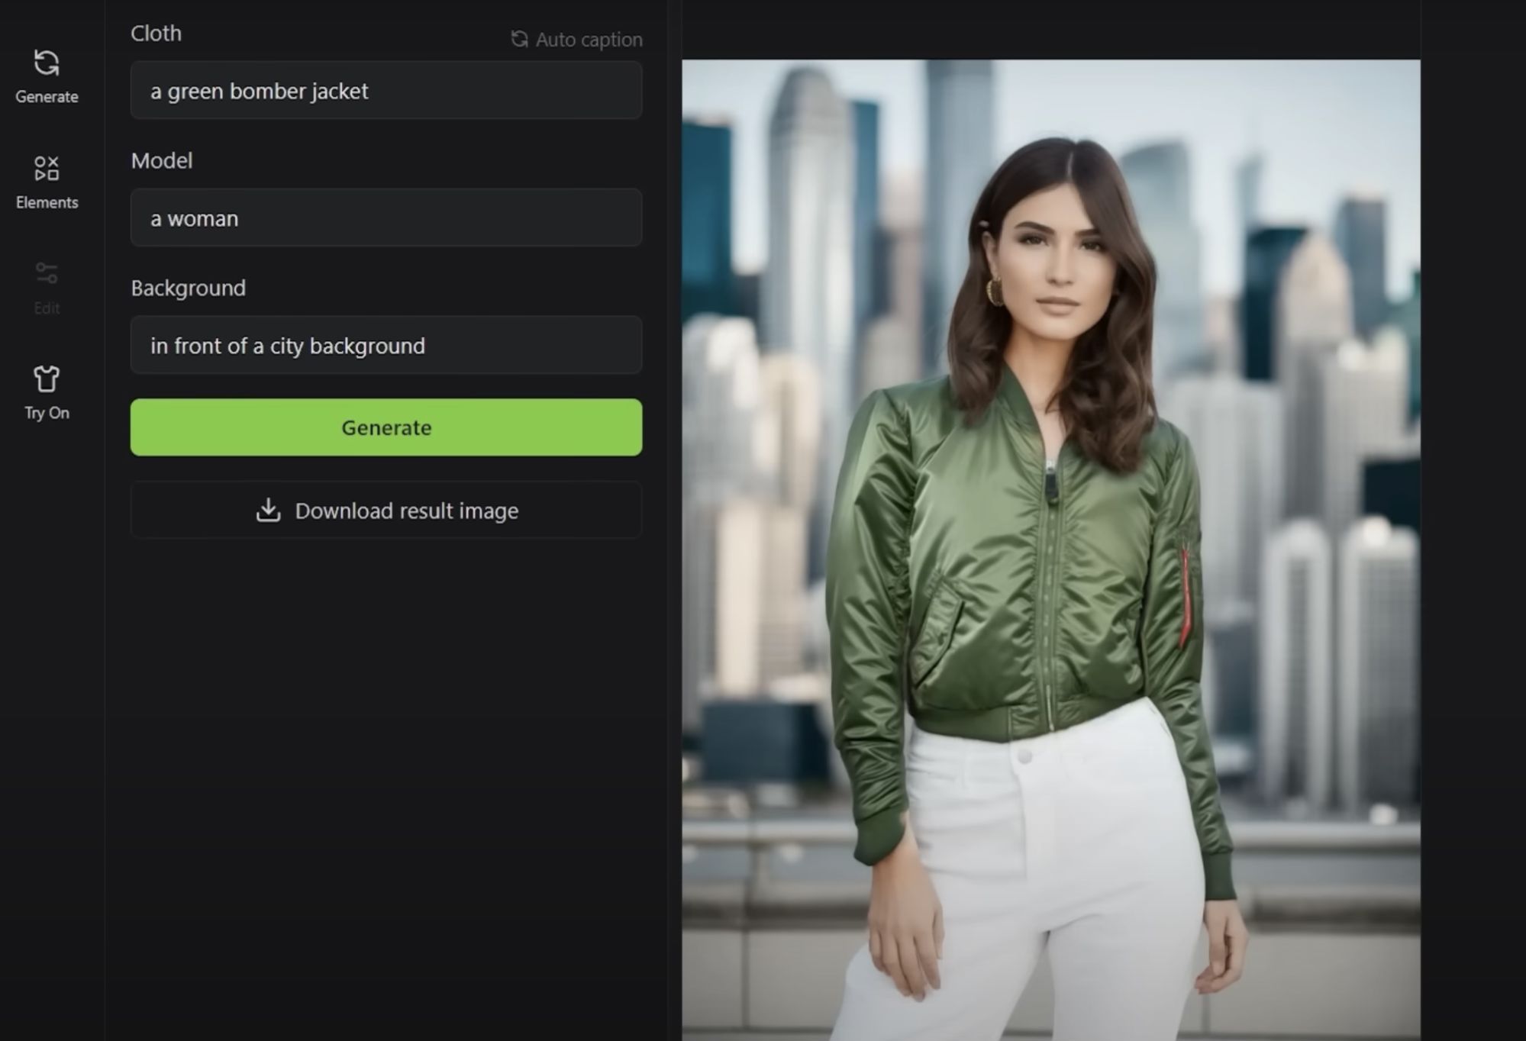Image resolution: width=1526 pixels, height=1041 pixels.
Task: Click the Download result image icon
Action: tap(268, 510)
